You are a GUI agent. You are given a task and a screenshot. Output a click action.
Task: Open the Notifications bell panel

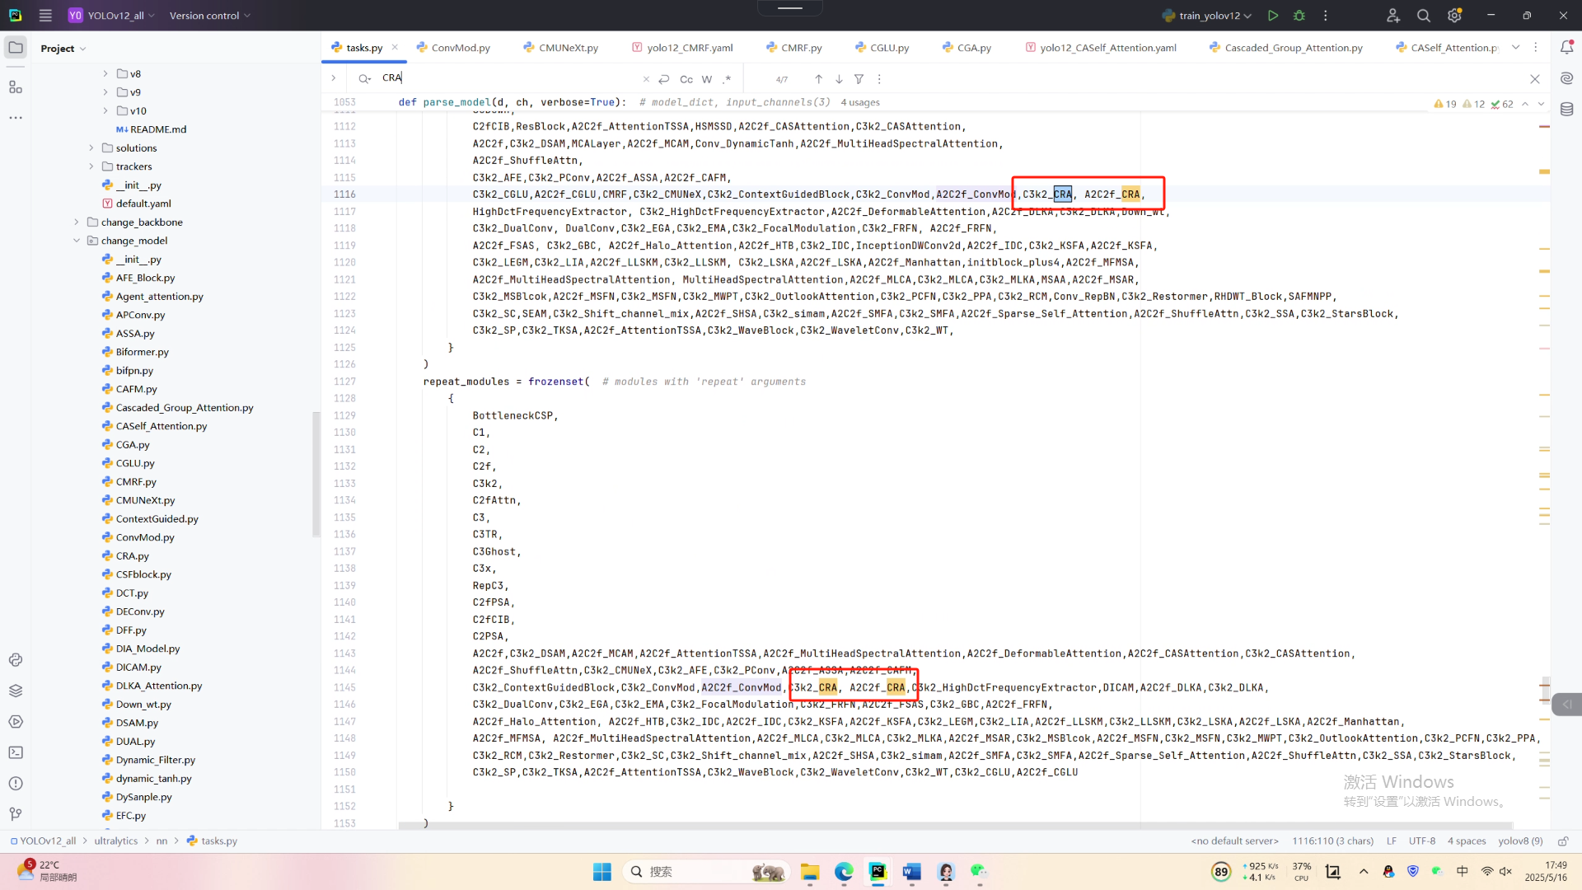coord(1566,47)
